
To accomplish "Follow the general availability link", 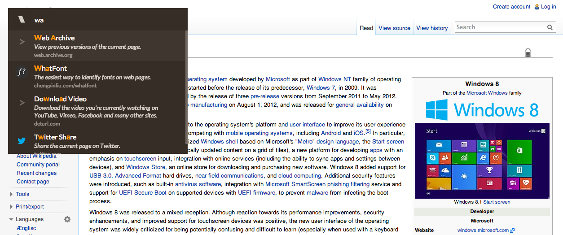I will 360,105.
